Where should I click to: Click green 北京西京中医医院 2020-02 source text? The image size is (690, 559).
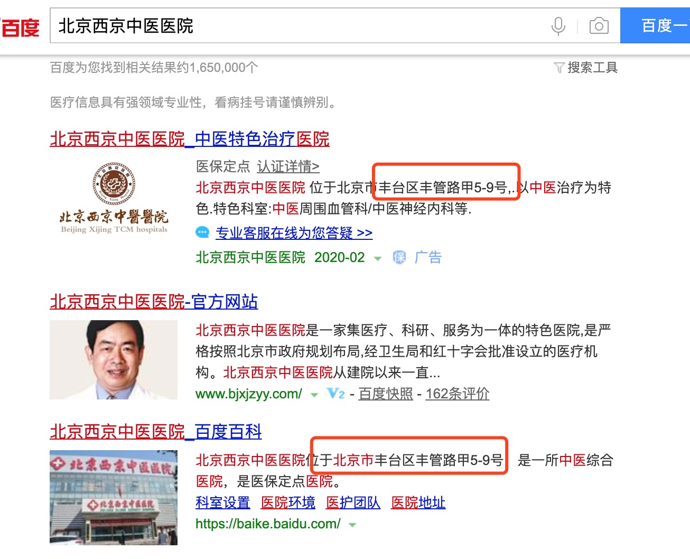[x=280, y=257]
